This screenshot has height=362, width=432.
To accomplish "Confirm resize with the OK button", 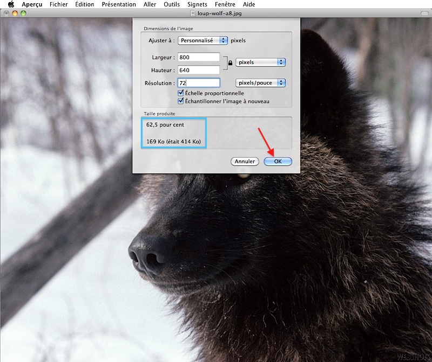I will pyautogui.click(x=278, y=162).
